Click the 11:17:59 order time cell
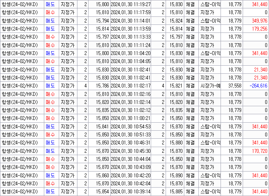 (x=130, y=12)
